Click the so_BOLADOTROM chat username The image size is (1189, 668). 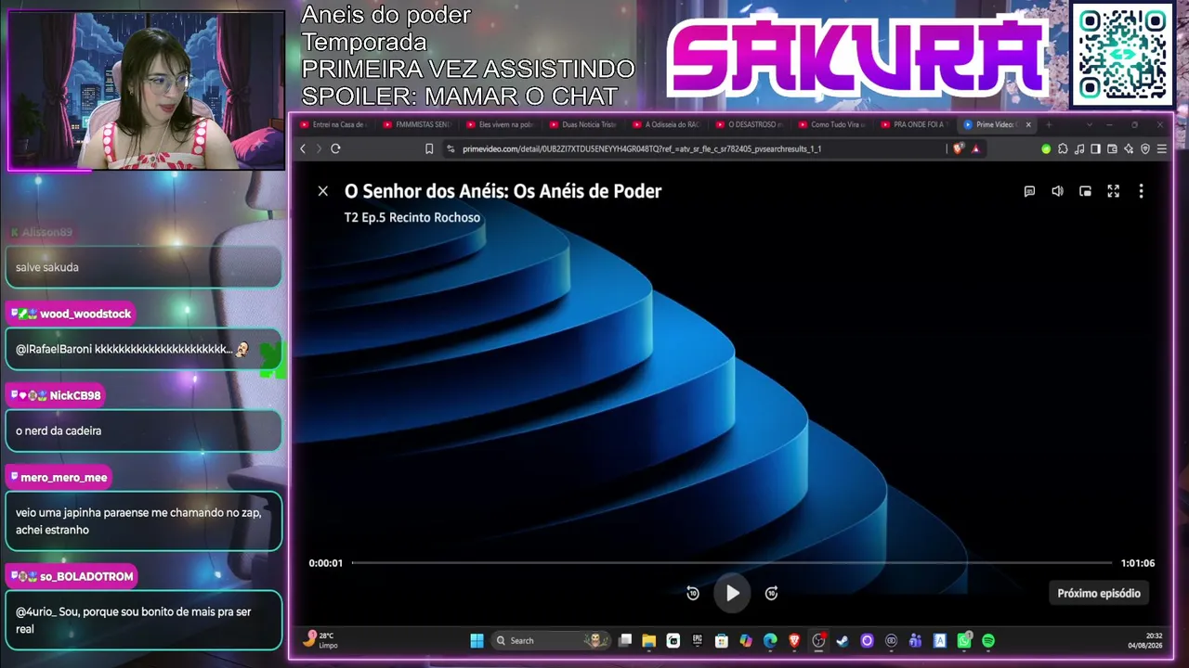tap(86, 576)
